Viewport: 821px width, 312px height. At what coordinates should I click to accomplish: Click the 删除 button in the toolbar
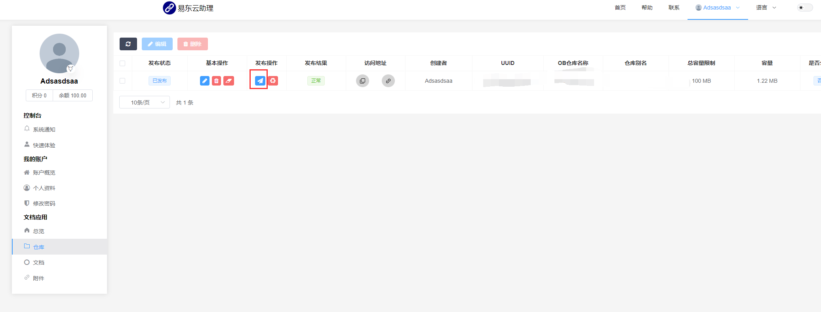(192, 44)
